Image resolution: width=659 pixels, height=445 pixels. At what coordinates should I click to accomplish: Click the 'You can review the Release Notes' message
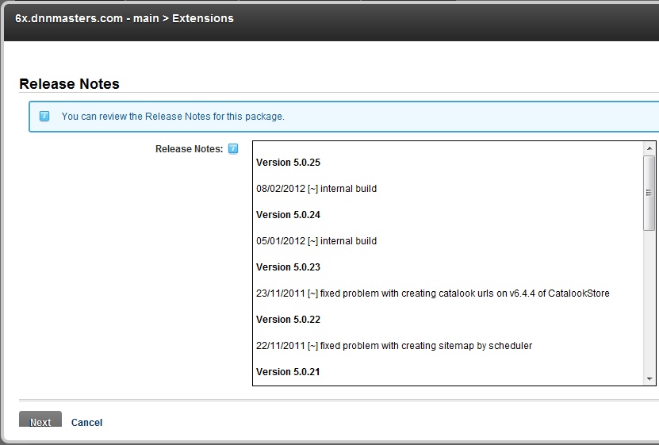(173, 117)
